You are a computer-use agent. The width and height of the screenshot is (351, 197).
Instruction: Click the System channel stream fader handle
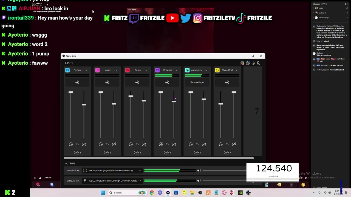[x=84, y=105]
